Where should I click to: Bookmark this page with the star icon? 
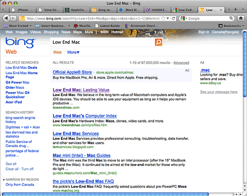coord(164,19)
